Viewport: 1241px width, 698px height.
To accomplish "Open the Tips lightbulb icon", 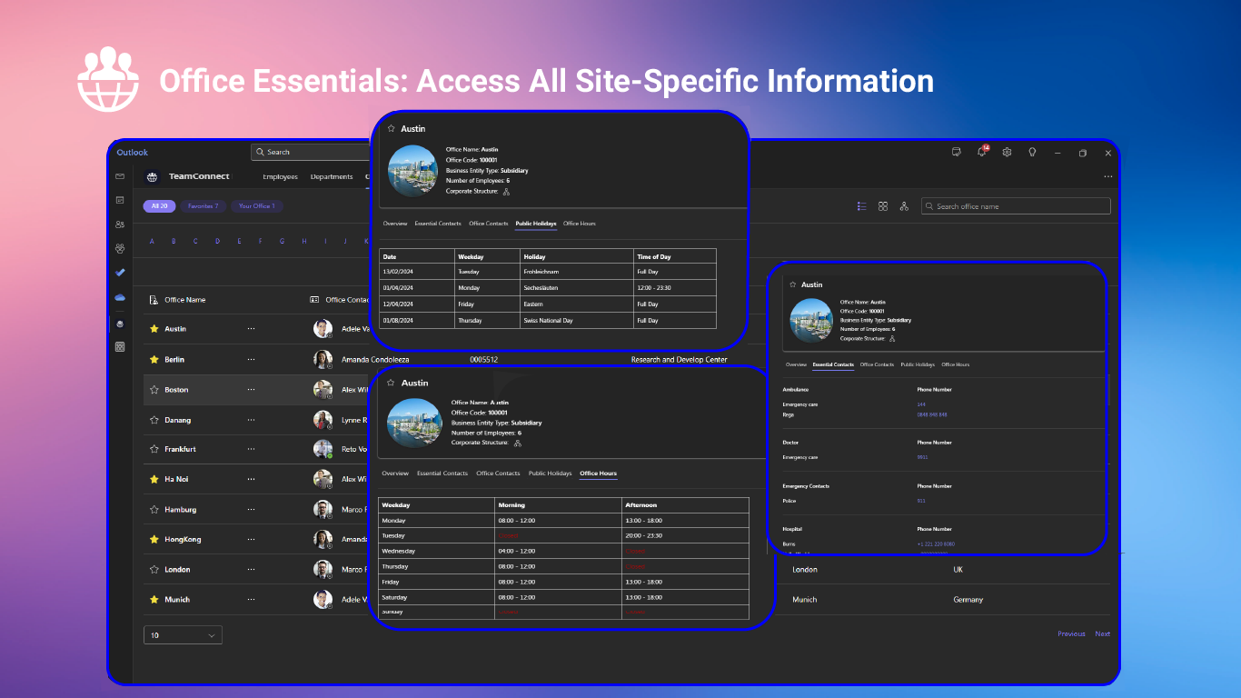I will pos(1032,152).
